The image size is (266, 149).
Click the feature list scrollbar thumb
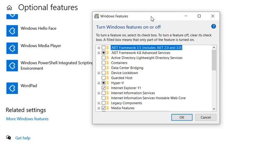[x=214, y=60]
